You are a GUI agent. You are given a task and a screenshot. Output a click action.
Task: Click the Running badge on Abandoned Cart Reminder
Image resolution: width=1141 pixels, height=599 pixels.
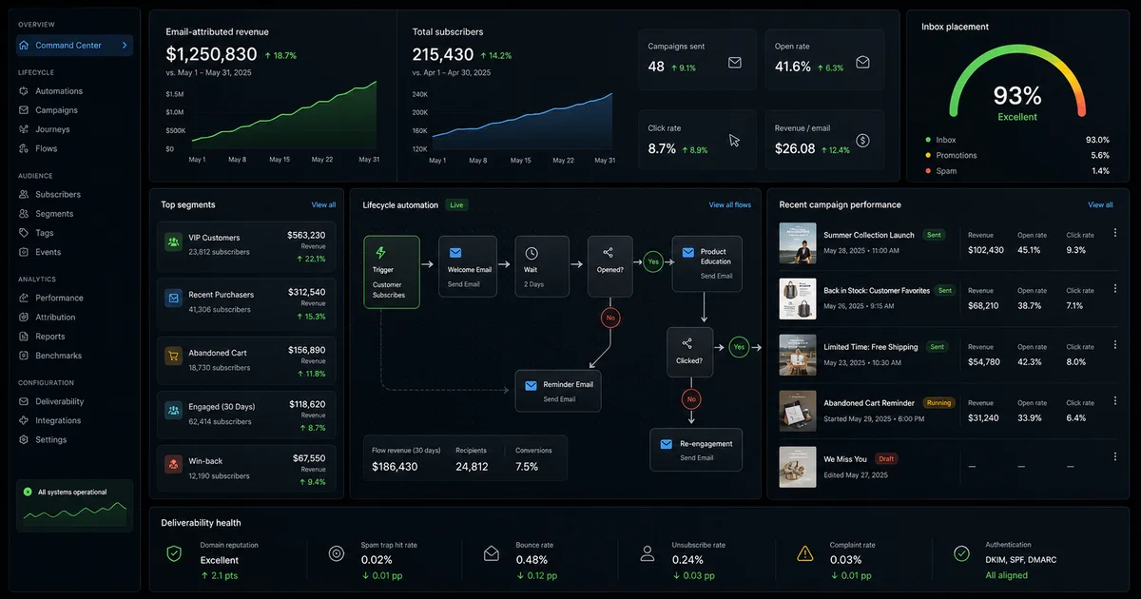(939, 403)
